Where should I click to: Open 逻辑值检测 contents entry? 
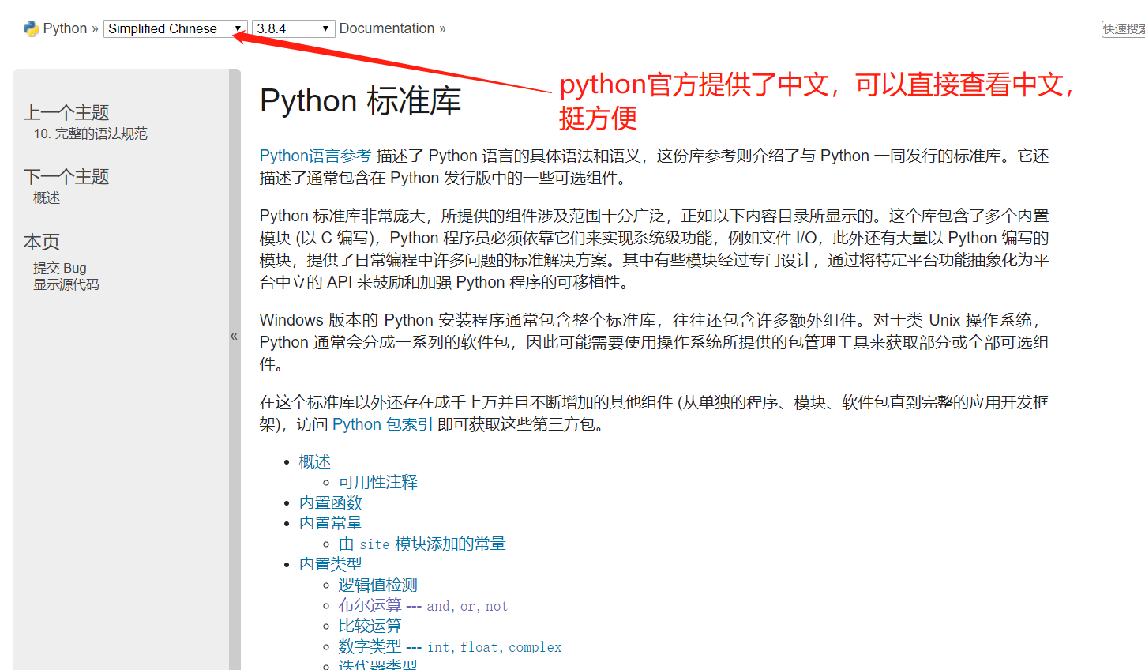378,585
